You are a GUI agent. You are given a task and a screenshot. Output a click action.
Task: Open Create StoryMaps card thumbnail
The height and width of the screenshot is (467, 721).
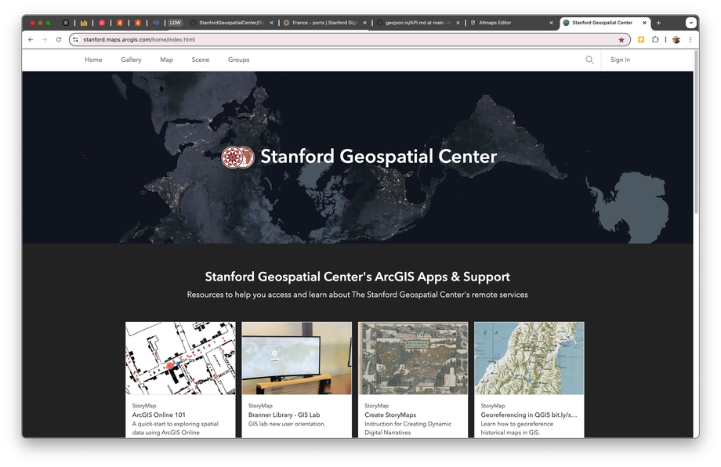point(413,358)
